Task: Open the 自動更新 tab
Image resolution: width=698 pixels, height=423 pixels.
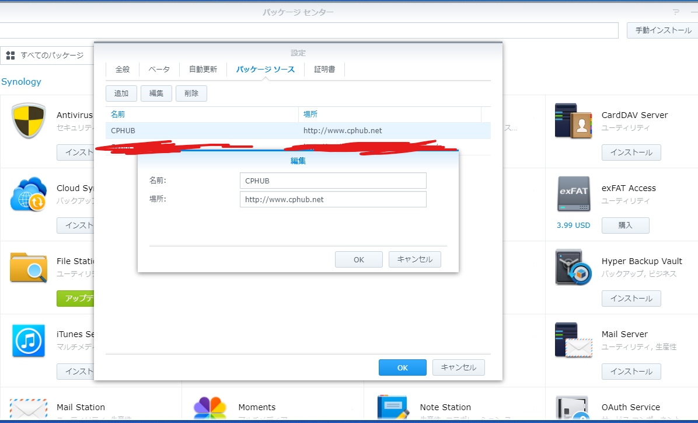Action: click(x=203, y=69)
